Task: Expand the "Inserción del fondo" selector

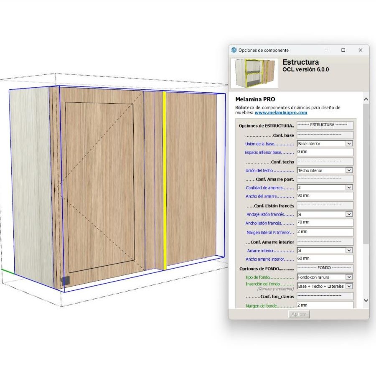Action: [349, 286]
